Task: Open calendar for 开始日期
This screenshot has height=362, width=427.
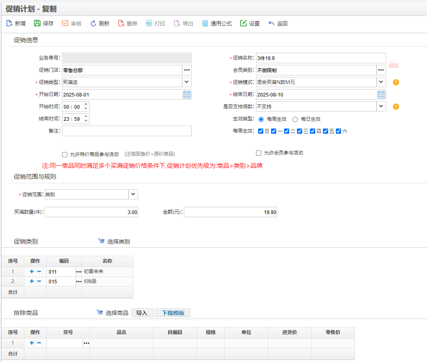Action: click(186, 94)
